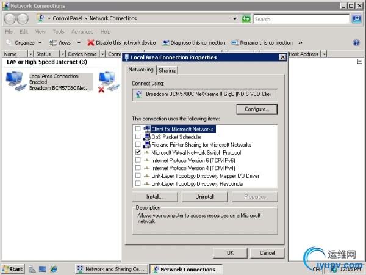
Task: Click Disable this network device
Action: coord(121,43)
